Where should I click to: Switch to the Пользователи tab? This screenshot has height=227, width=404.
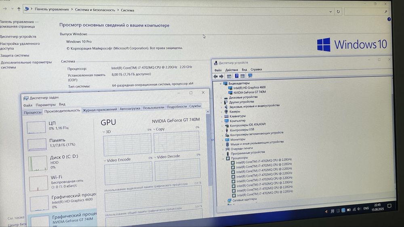click(153, 108)
